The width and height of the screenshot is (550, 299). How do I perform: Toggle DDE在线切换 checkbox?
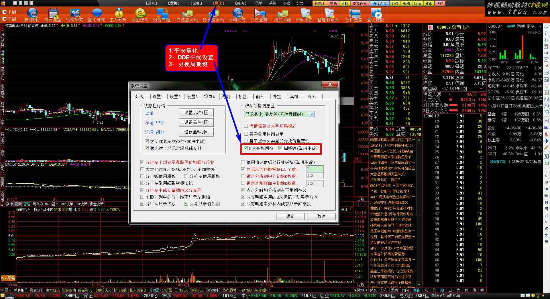246,148
